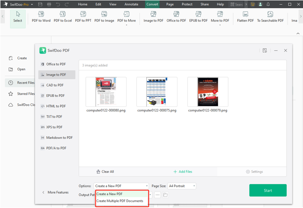Open the user account icon
Viewport: 303px width, 208px height.
pyautogui.click(x=260, y=4)
